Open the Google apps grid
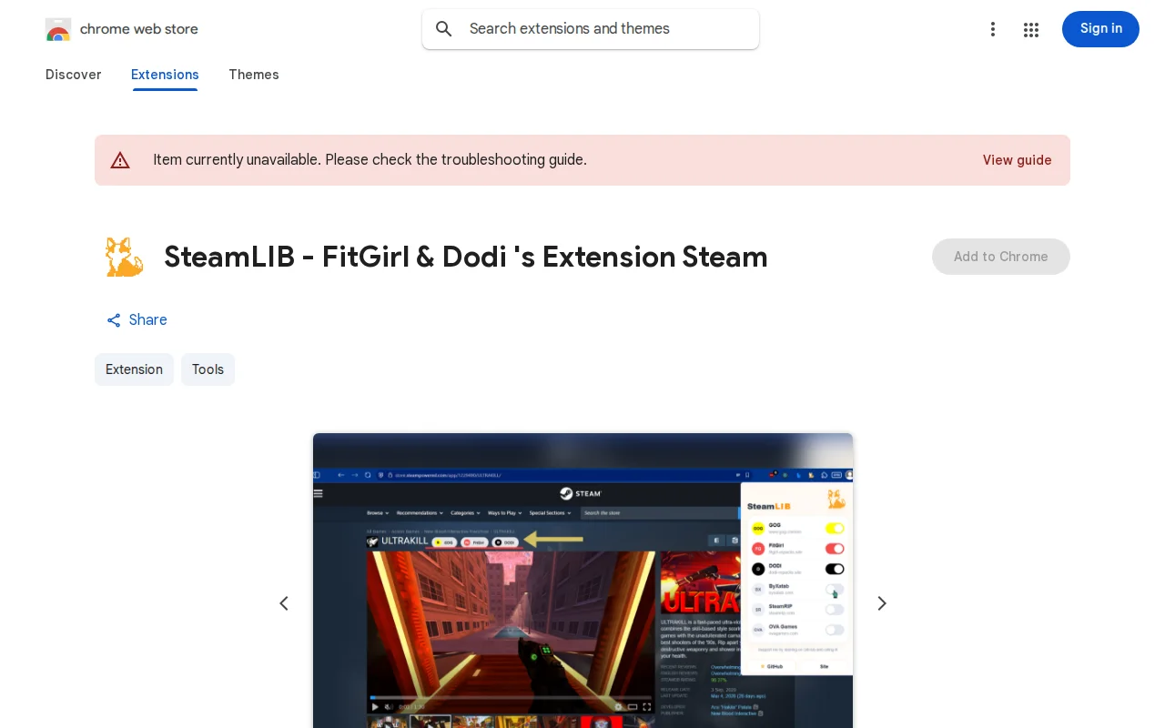 click(1031, 29)
